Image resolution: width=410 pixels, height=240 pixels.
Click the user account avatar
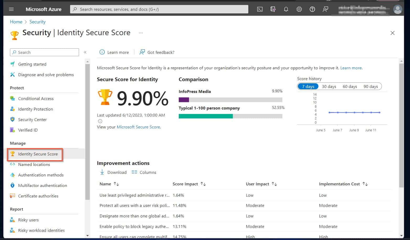coord(398,9)
